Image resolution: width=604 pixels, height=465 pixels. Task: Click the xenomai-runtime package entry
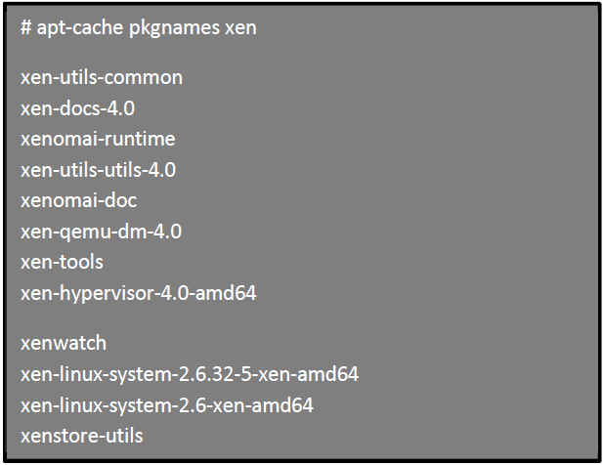click(98, 139)
